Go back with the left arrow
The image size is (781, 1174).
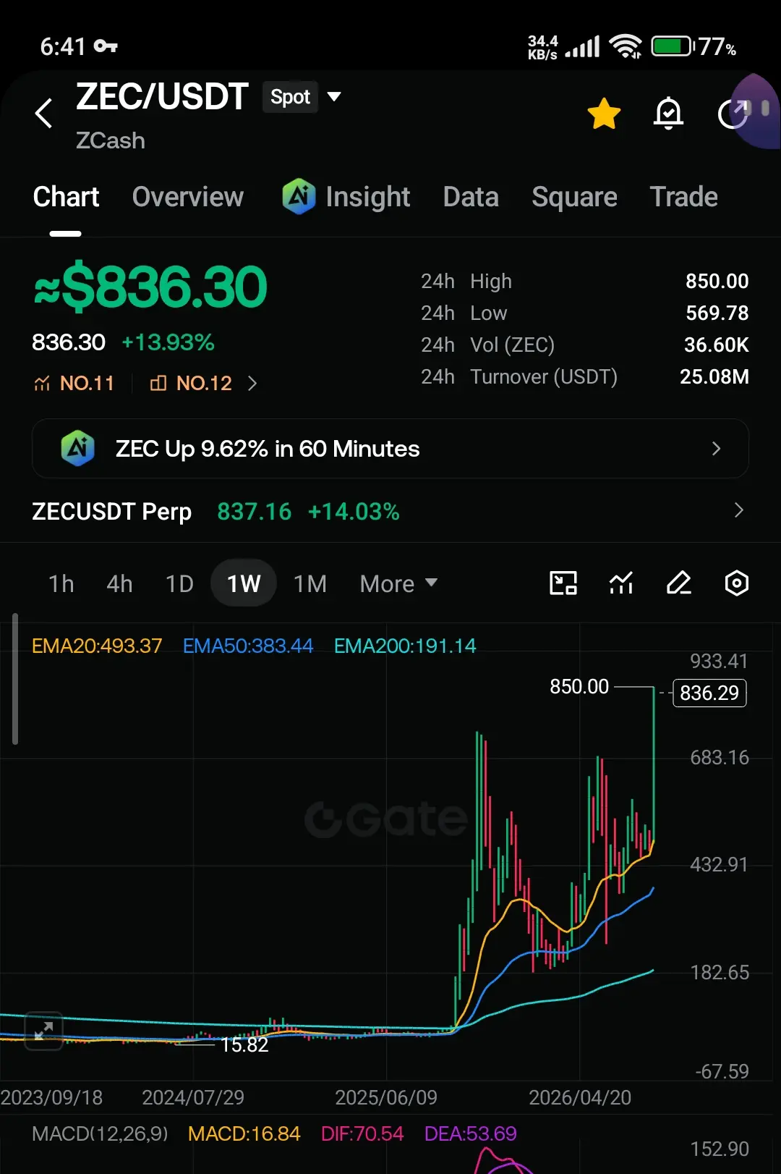[x=44, y=113]
